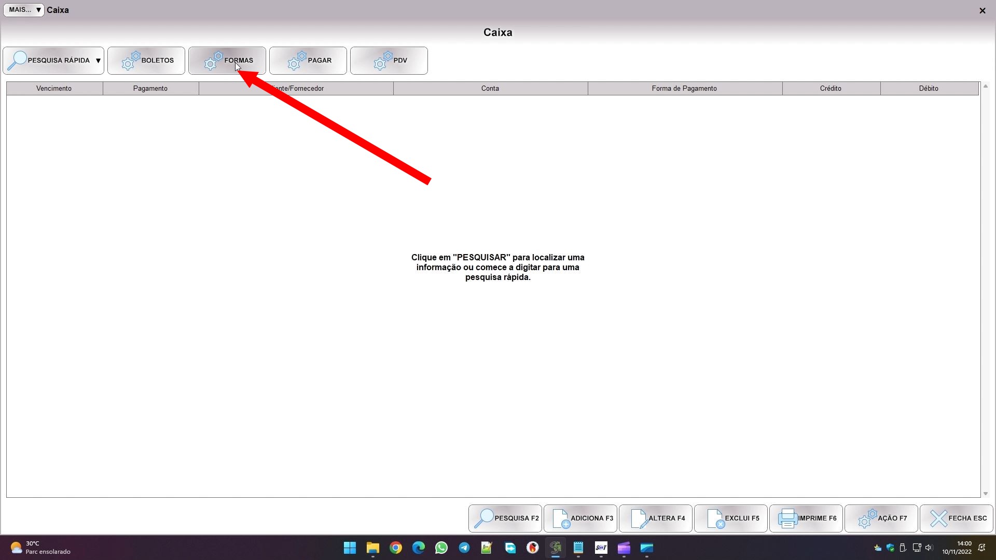Click the Forma de Pagamento column header

point(684,89)
